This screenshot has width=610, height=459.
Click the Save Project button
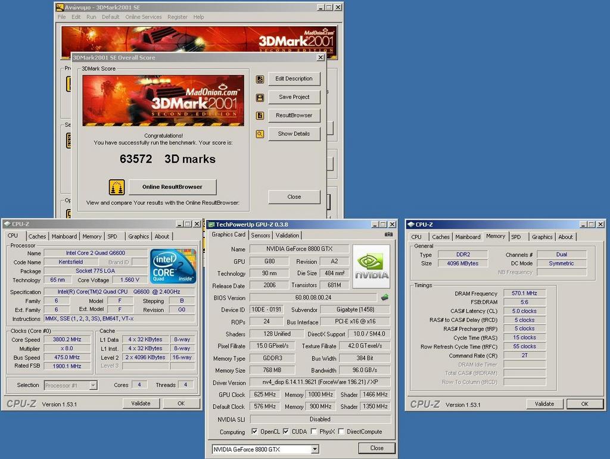click(294, 97)
